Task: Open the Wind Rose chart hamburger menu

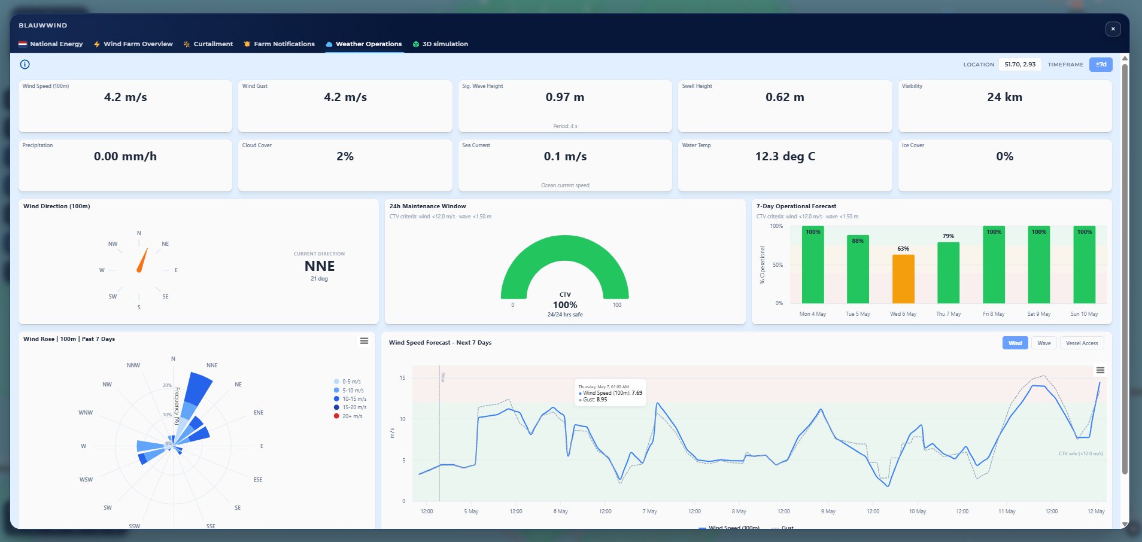Action: [364, 340]
